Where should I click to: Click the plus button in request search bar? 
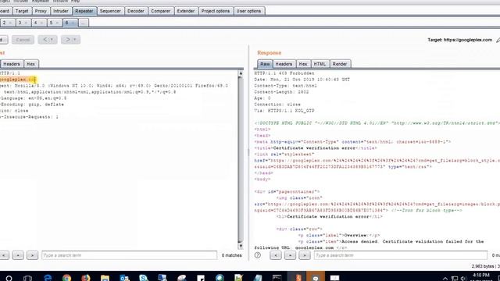18,255
